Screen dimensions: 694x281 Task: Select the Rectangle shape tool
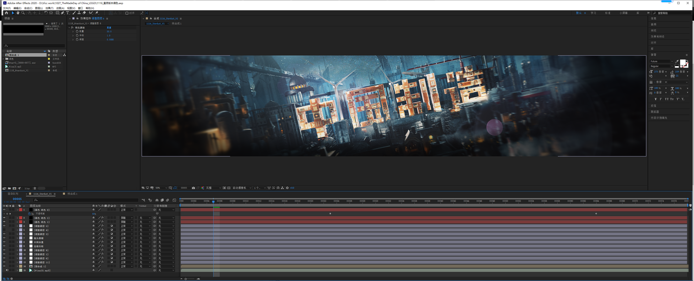[x=57, y=13]
